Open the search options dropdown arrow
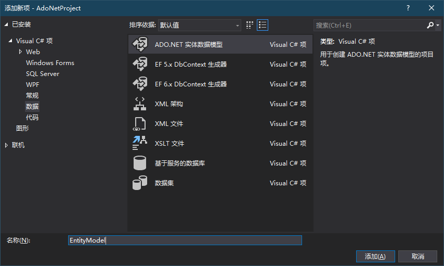This screenshot has height=266, width=444. click(438, 25)
